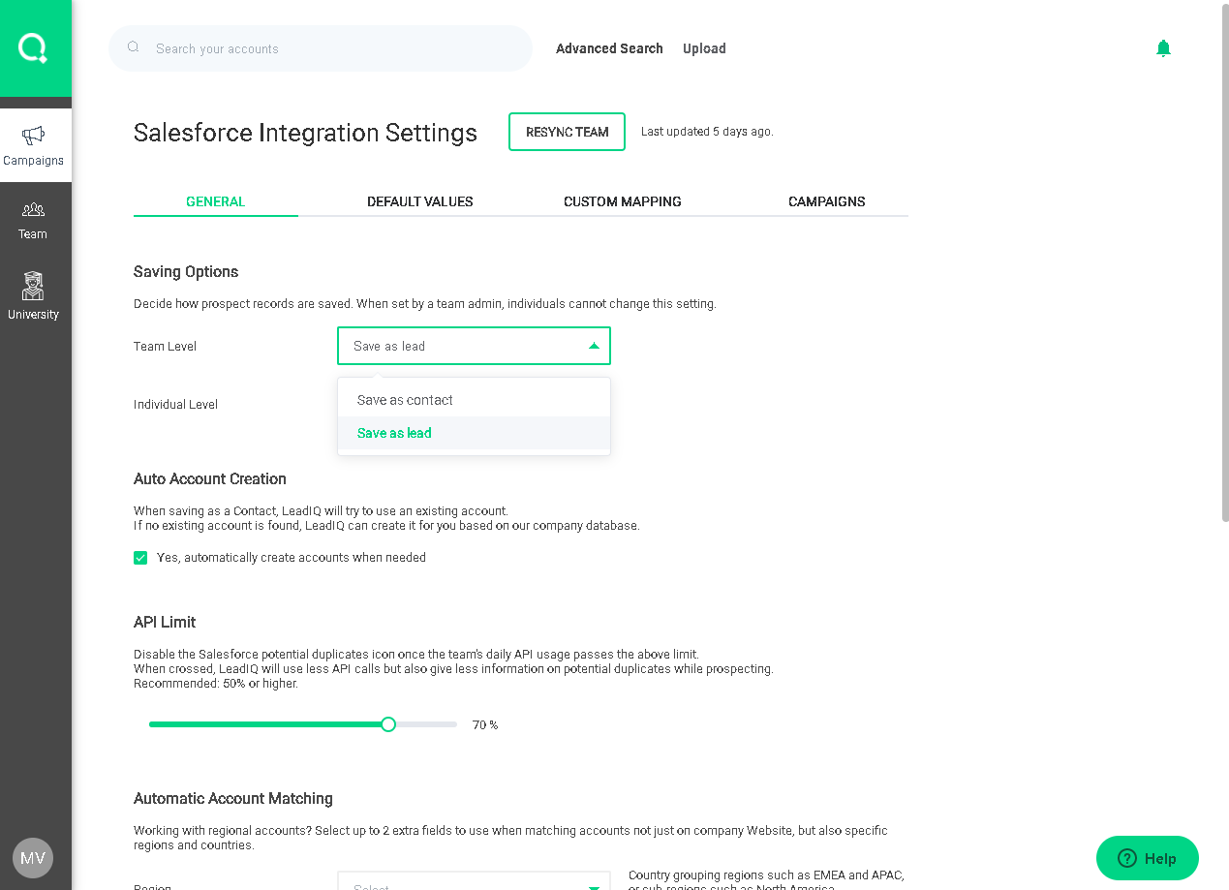Click the LeadIQ logo icon
1229x890 pixels.
(x=34, y=47)
